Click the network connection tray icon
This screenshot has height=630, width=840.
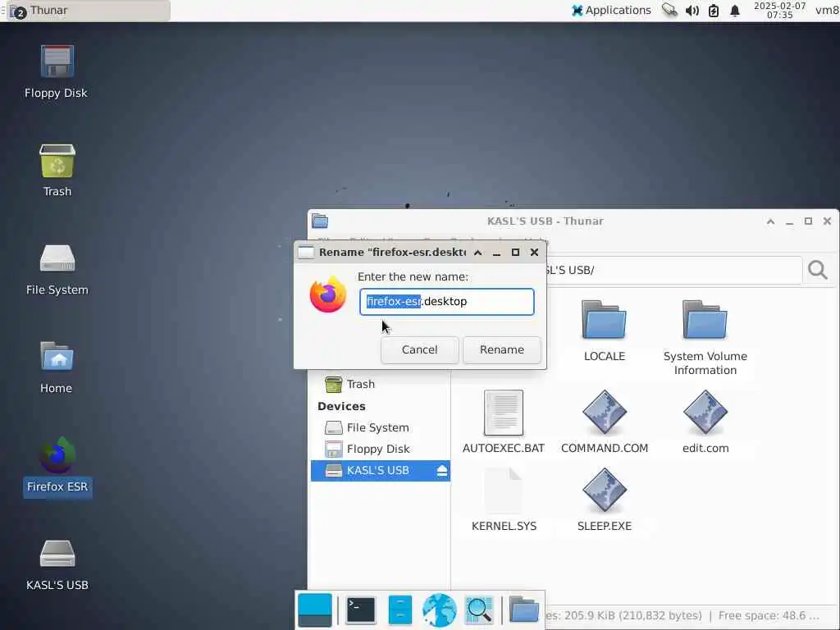pyautogui.click(x=669, y=10)
